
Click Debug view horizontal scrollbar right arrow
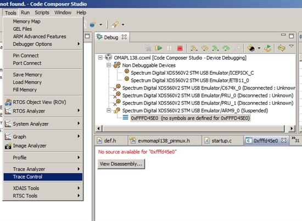point(292,128)
